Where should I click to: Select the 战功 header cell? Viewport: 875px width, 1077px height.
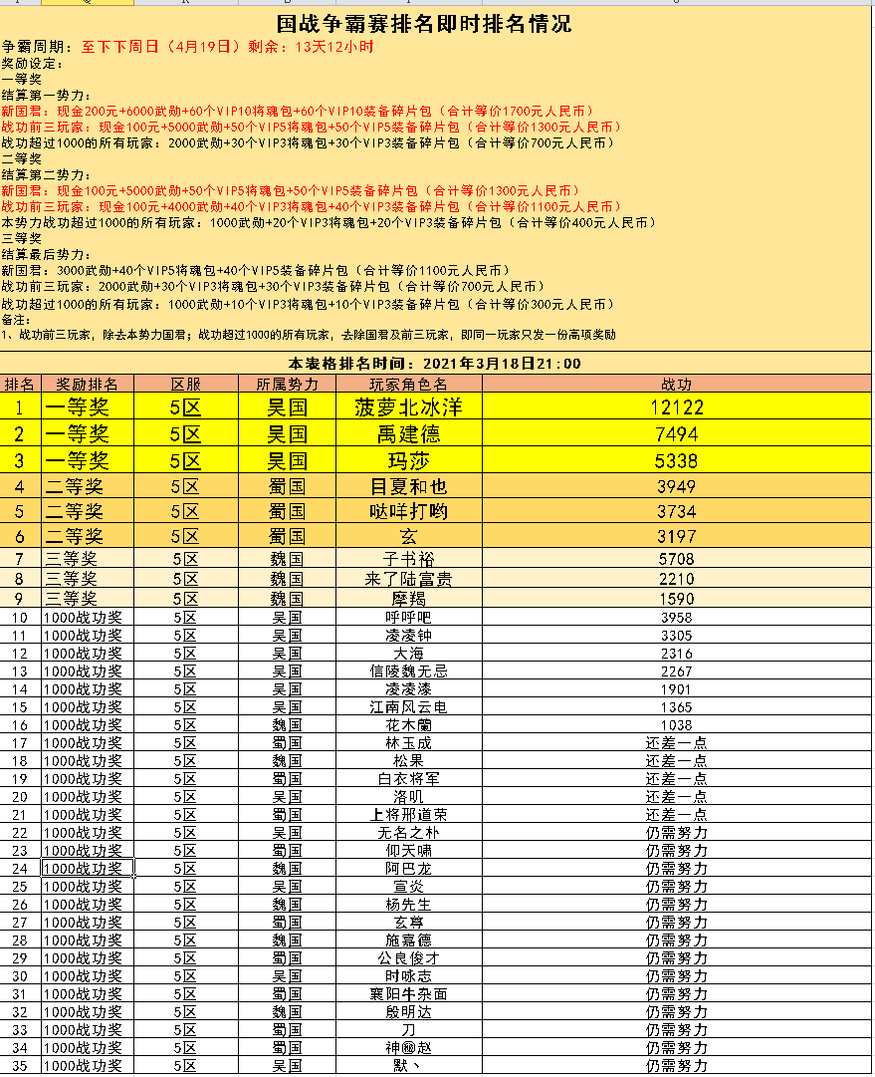pyautogui.click(x=677, y=384)
